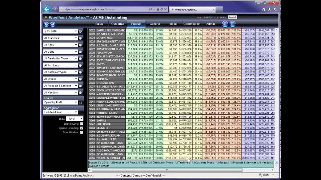Select the radio button beside All Groups
321x180 pixels.
pyautogui.click(x=80, y=79)
